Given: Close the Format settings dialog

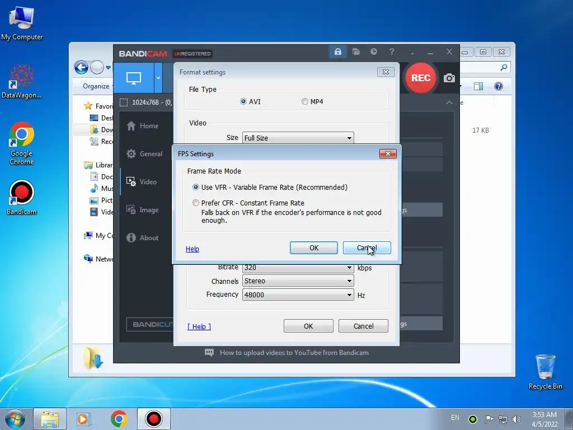Looking at the screenshot, I should (x=386, y=72).
